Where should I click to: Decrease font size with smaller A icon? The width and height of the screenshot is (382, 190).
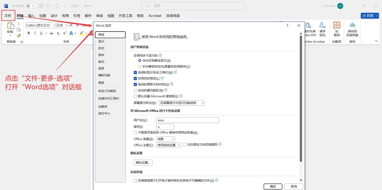(x=77, y=25)
